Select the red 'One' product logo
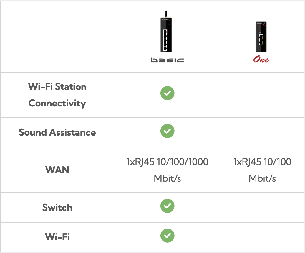The width and height of the screenshot is (305, 253). (261, 59)
